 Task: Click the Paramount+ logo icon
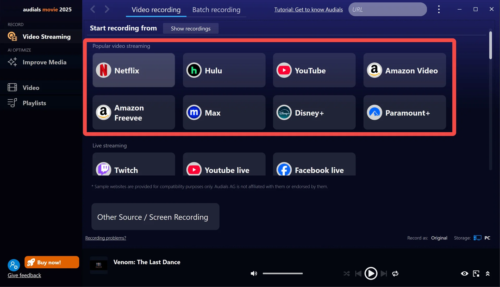pos(374,112)
